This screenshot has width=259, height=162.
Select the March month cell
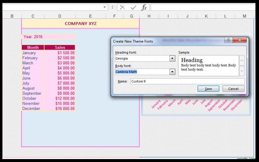click(x=33, y=63)
